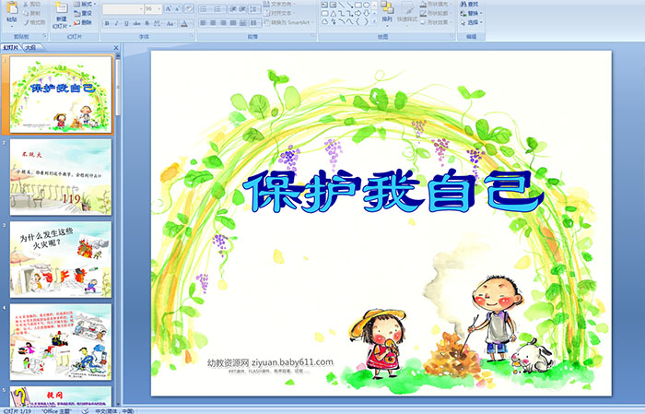Toggle text Shadow (S) formatting

147,23
